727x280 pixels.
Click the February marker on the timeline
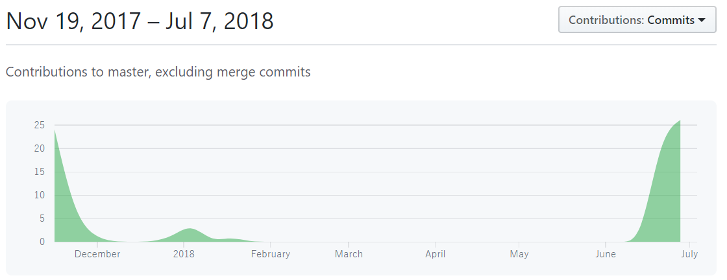tap(270, 254)
